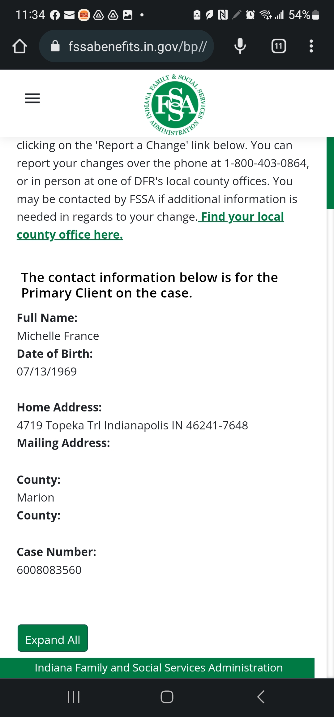Open the Android recent apps button

[74, 697]
